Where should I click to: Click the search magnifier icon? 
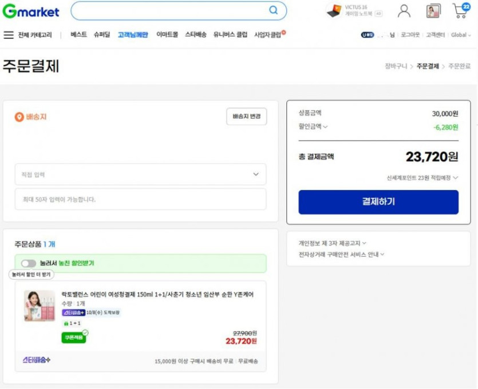274,10
